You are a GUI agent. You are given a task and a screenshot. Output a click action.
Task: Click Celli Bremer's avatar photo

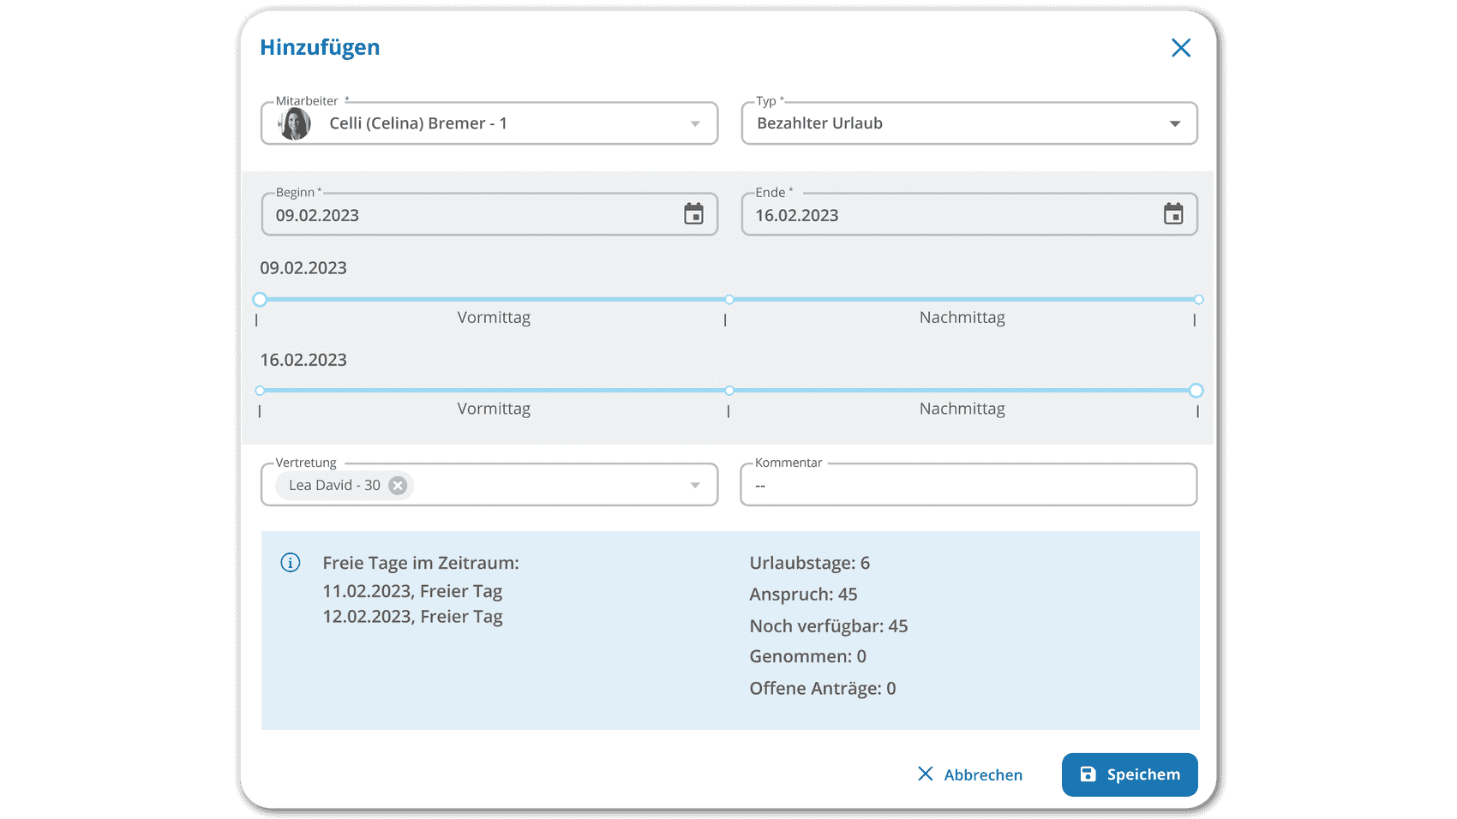pos(295,123)
